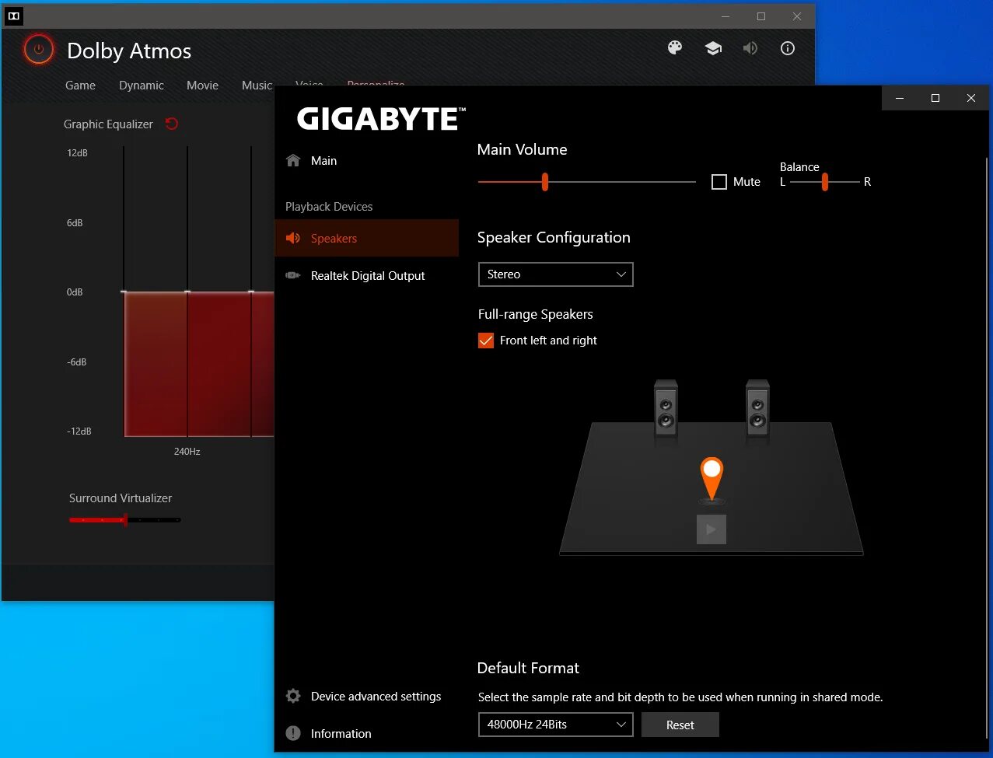Screen dimensions: 993x758
Task: Click the Dolby Atmos speaker volume icon
Action: click(750, 48)
